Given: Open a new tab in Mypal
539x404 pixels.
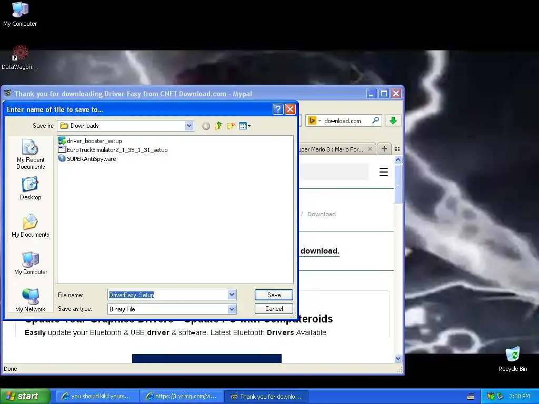Looking at the screenshot, I should pos(384,149).
